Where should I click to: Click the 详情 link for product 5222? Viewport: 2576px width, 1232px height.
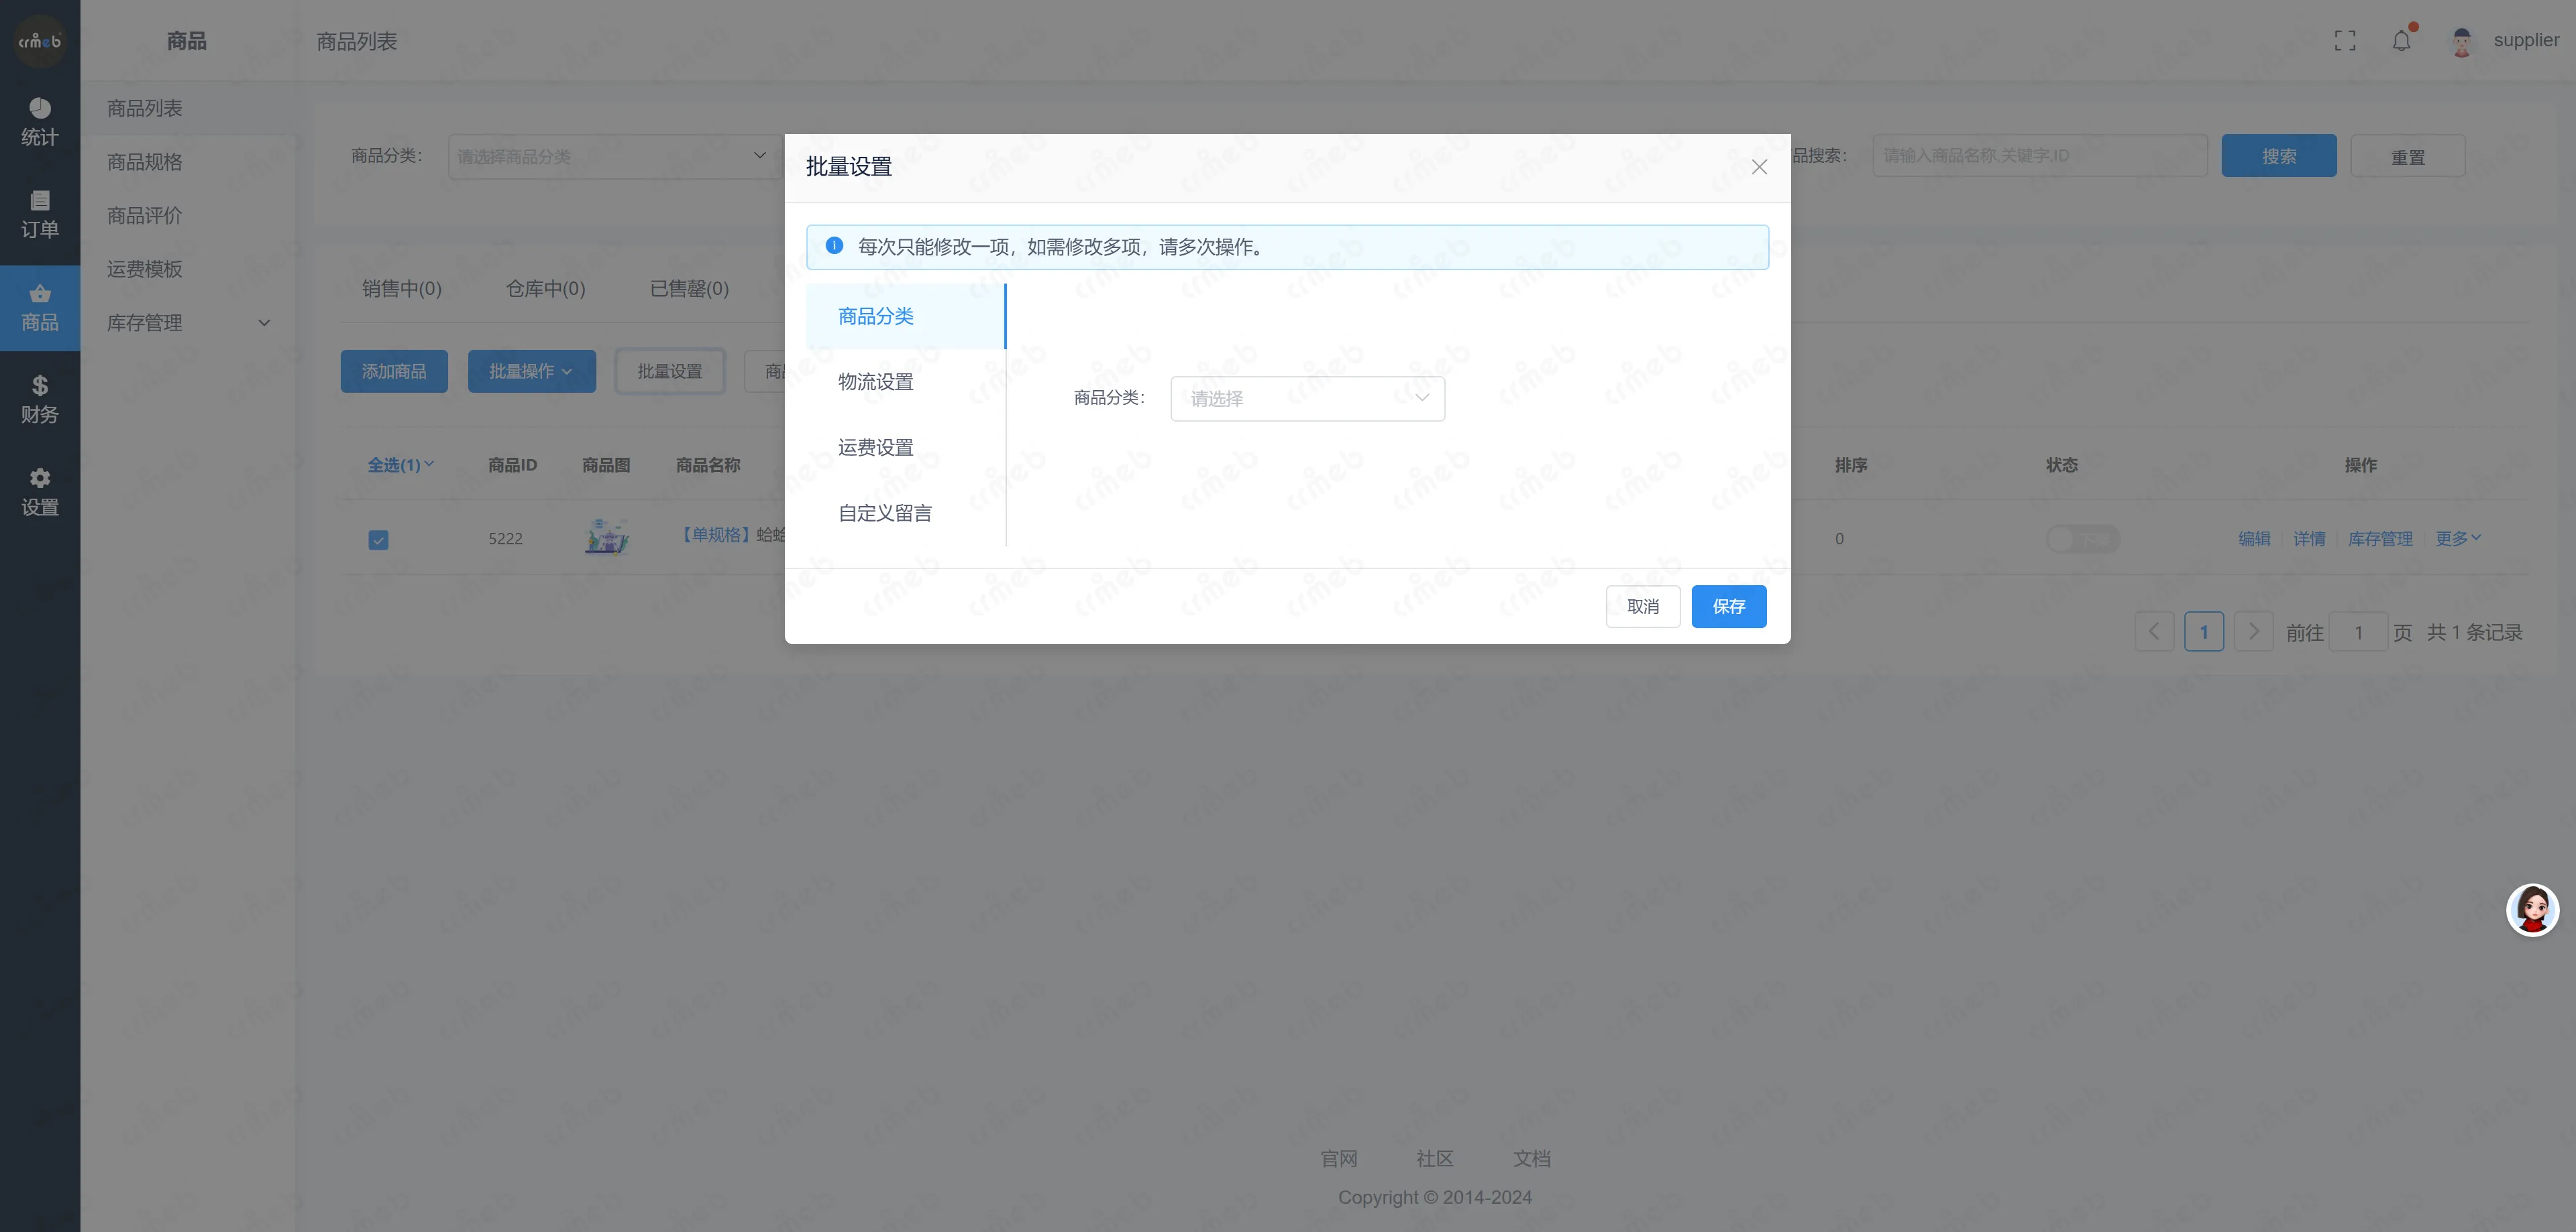(2309, 538)
